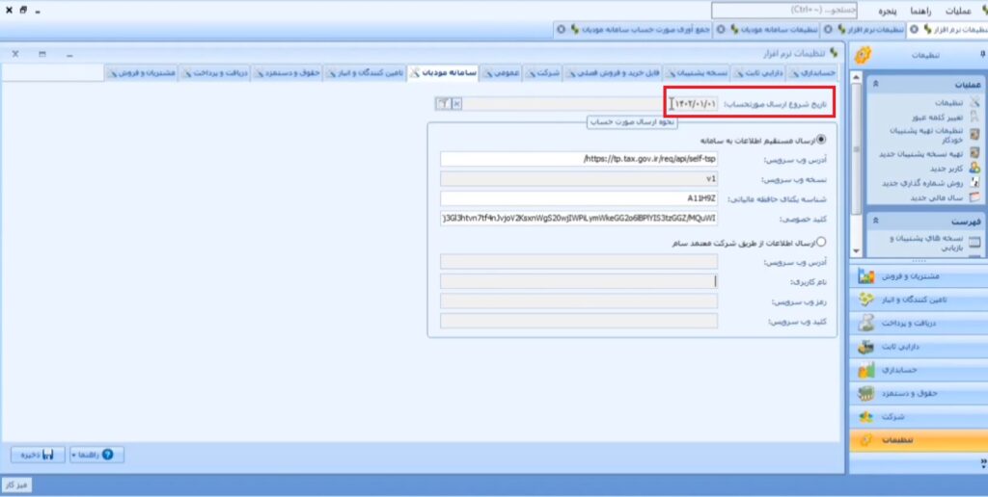Image resolution: width=988 pixels, height=497 pixels.
Task: Click the کلید خصوصی private key field
Action: [579, 219]
